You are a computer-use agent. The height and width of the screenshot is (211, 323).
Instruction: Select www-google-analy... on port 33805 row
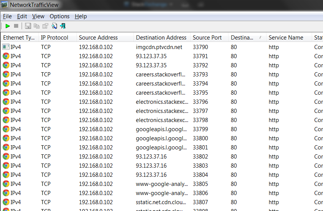click(162, 184)
